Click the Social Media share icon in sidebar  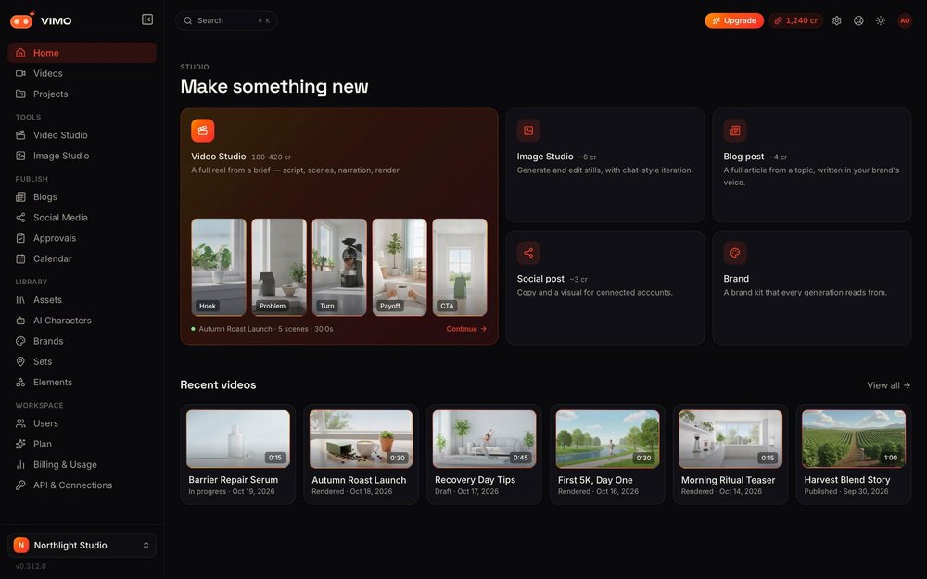[x=20, y=218]
